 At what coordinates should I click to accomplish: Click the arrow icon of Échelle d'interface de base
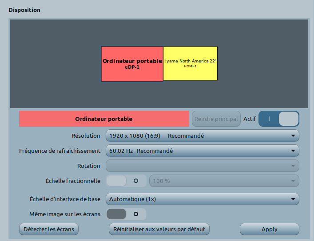293,199
